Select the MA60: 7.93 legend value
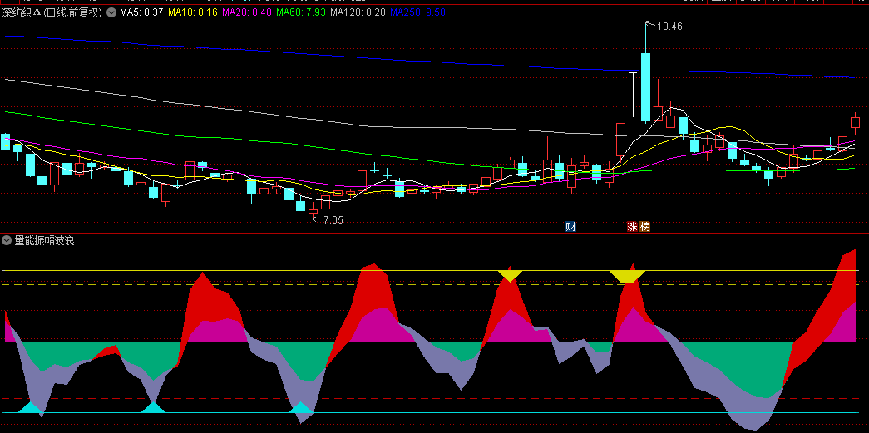This screenshot has width=869, height=433. (x=301, y=12)
